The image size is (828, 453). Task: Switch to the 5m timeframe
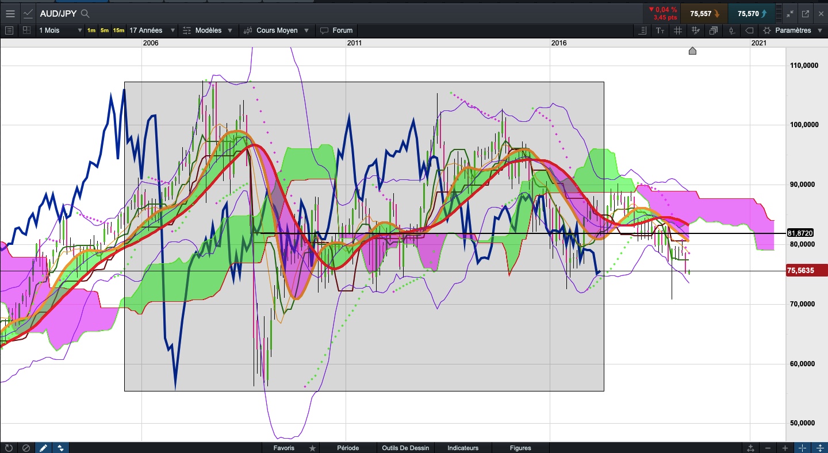click(104, 30)
